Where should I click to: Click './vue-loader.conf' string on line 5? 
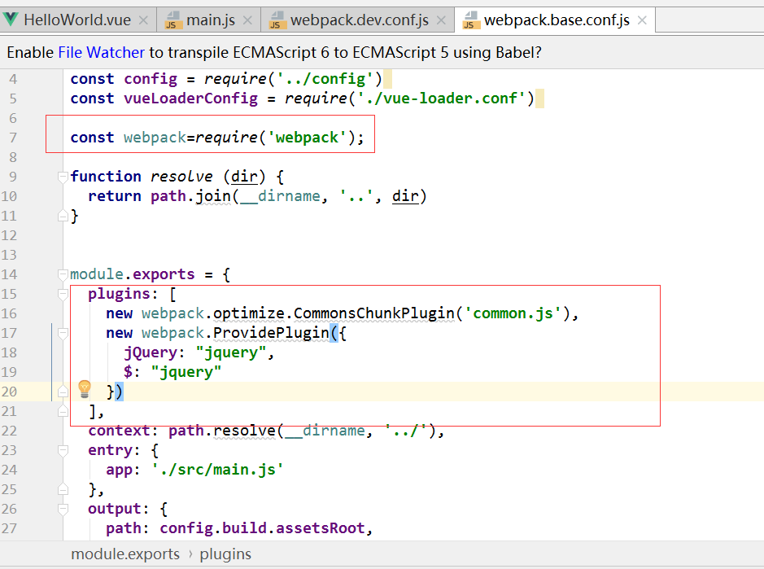point(442,98)
